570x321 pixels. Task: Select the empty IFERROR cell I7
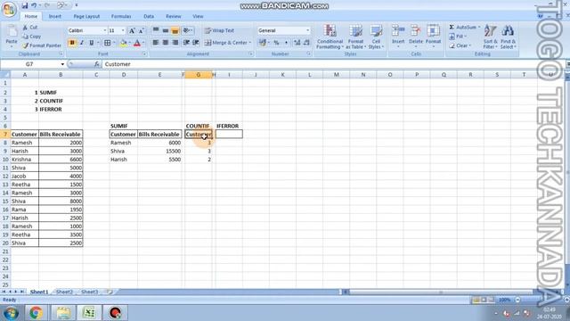[229, 135]
